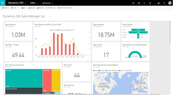The width and height of the screenshot is (173, 96).
Task: Expand the New button dropdown arrow
Action: [x=19, y=8]
